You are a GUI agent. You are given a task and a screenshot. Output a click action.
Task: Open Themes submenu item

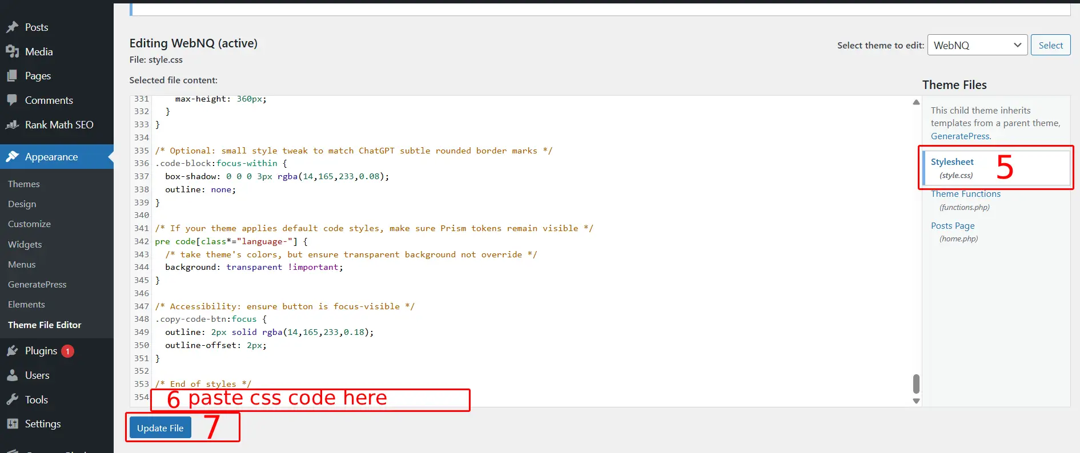(24, 184)
